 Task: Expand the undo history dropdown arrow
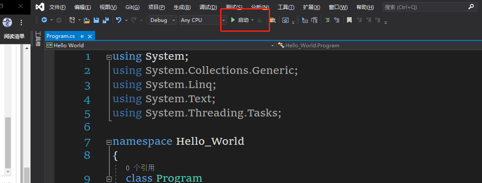click(126, 20)
